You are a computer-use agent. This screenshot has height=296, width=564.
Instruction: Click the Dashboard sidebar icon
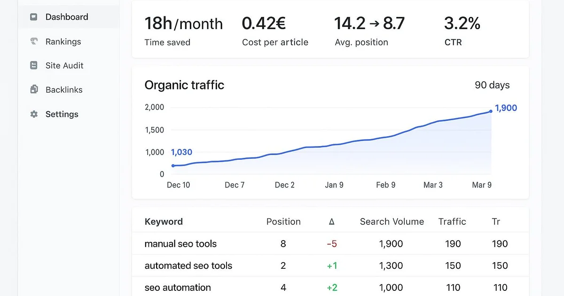coord(34,17)
